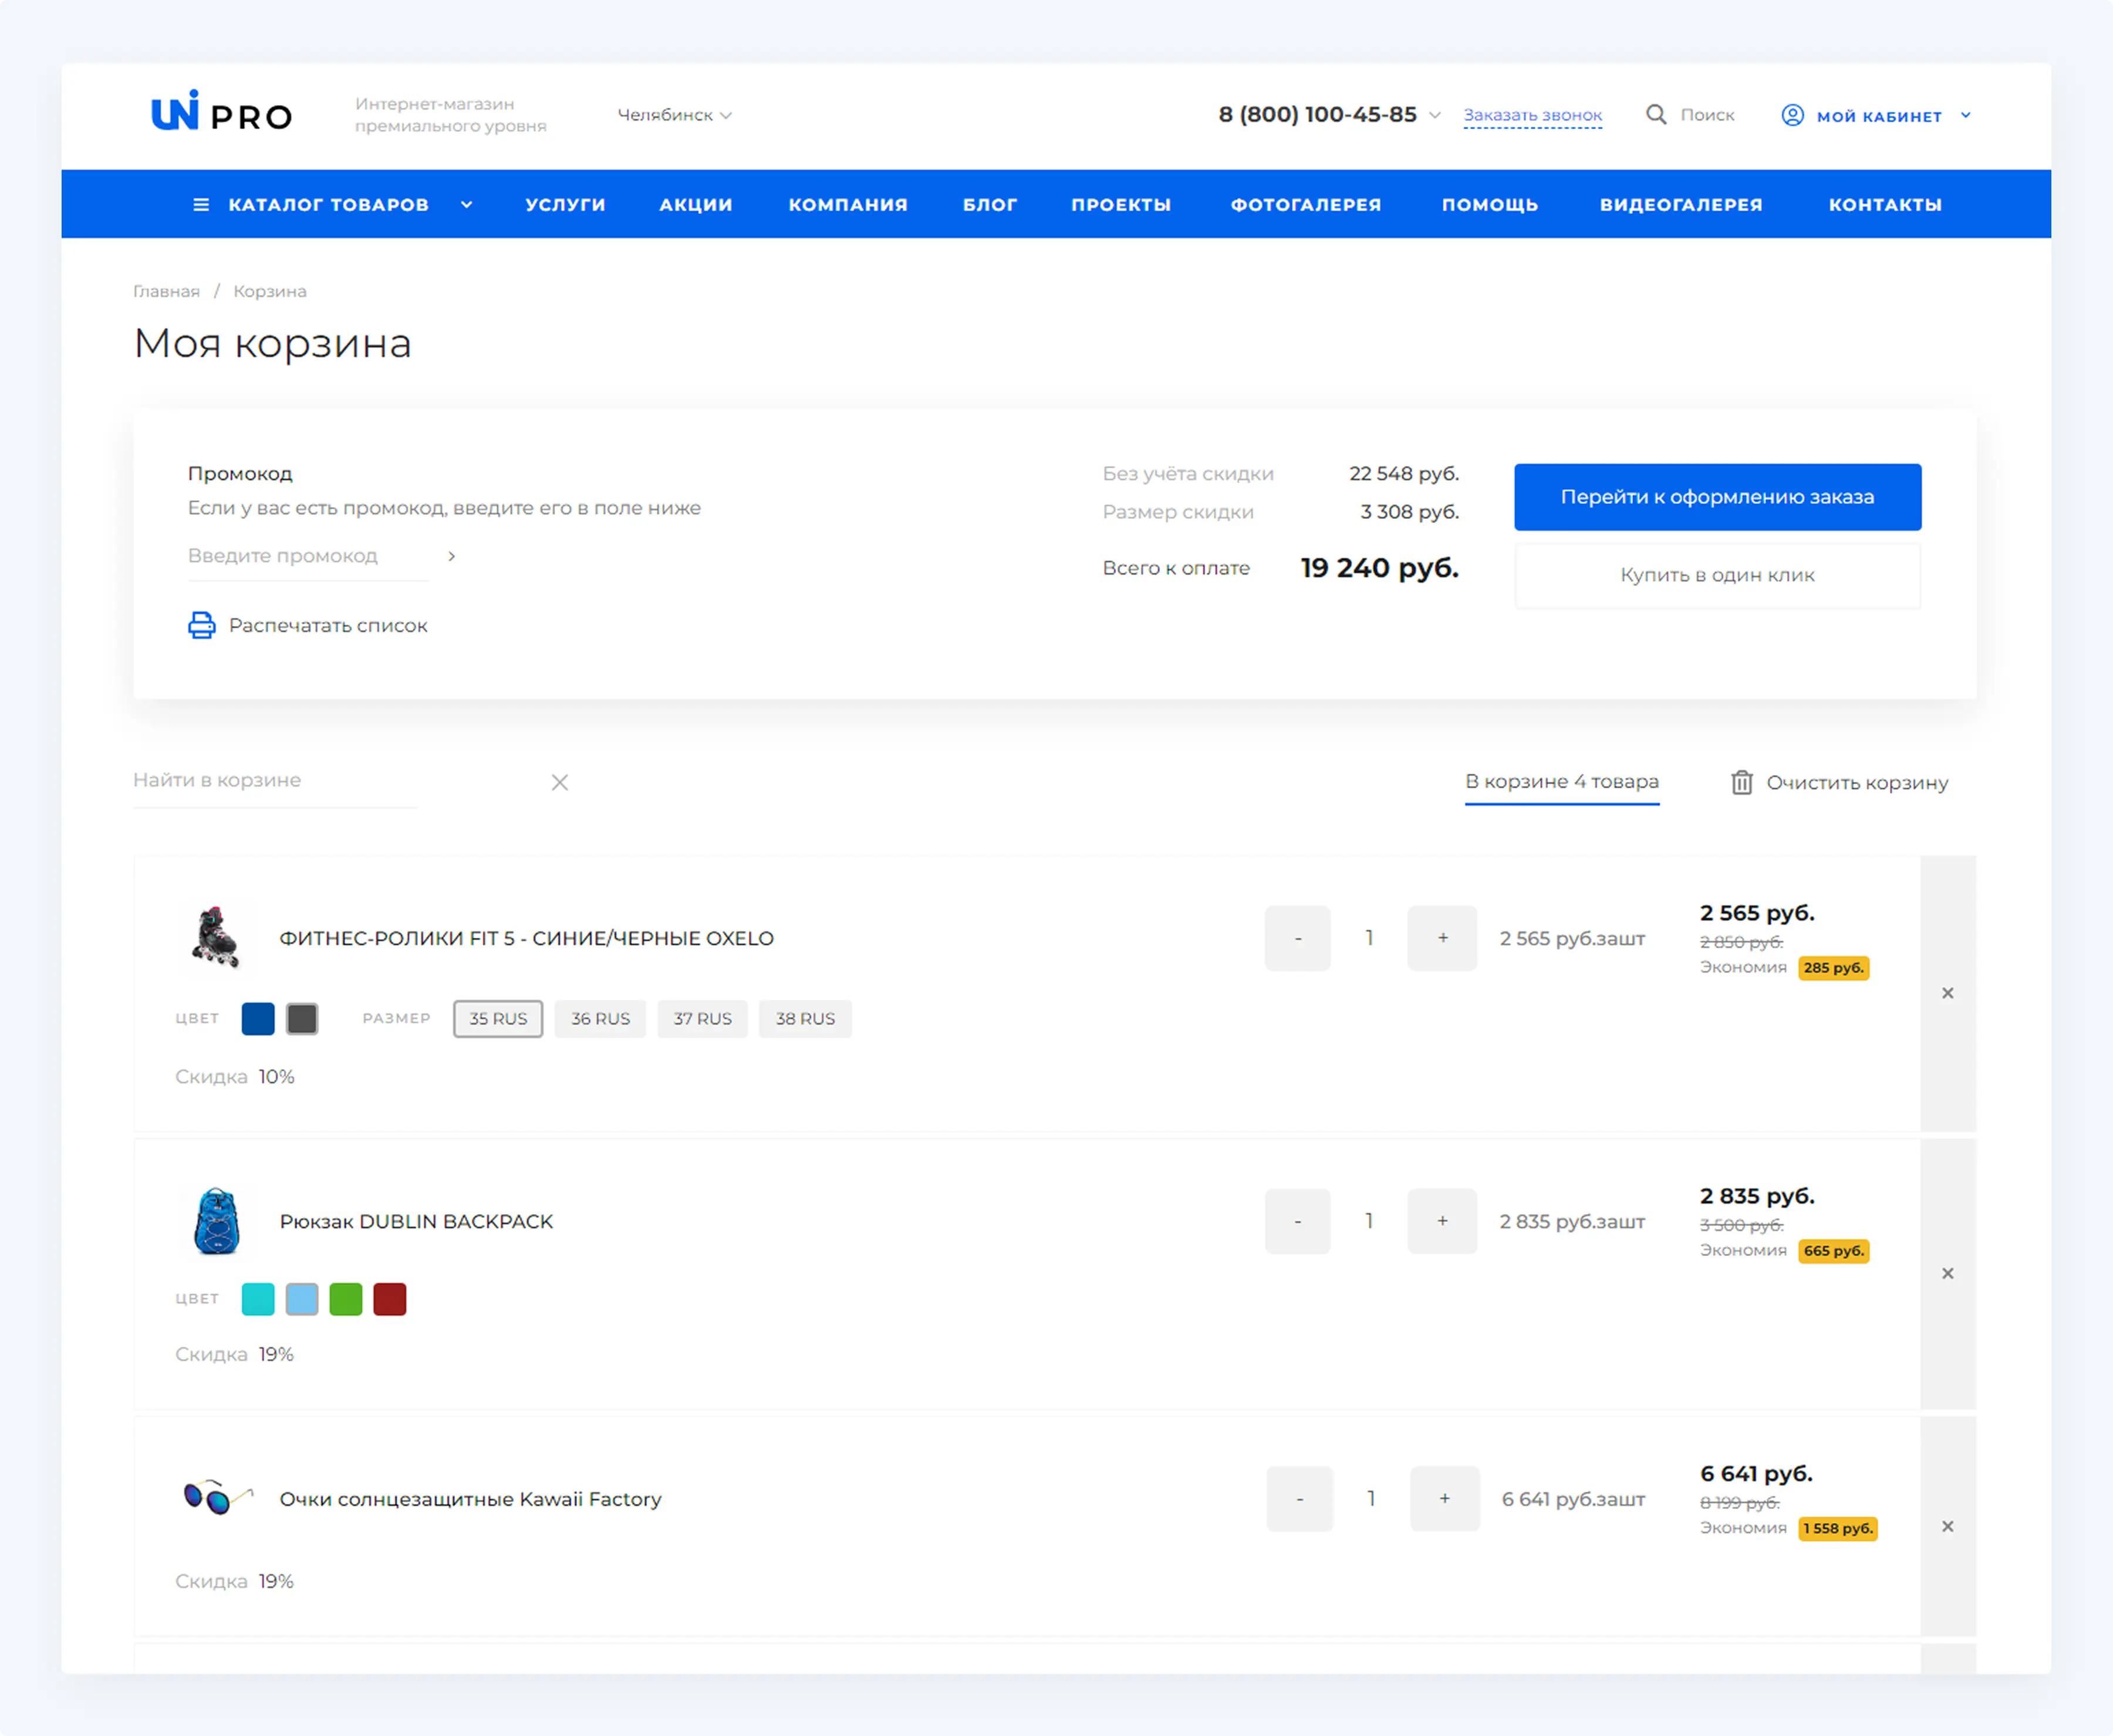Clear the cart search field with X
2113x1736 pixels.
[560, 782]
